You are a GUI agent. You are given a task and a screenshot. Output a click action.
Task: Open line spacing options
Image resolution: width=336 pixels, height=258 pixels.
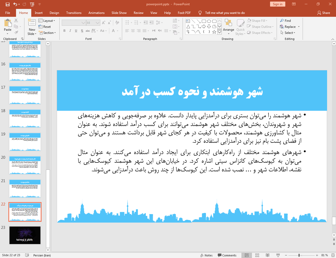click(x=159, y=23)
